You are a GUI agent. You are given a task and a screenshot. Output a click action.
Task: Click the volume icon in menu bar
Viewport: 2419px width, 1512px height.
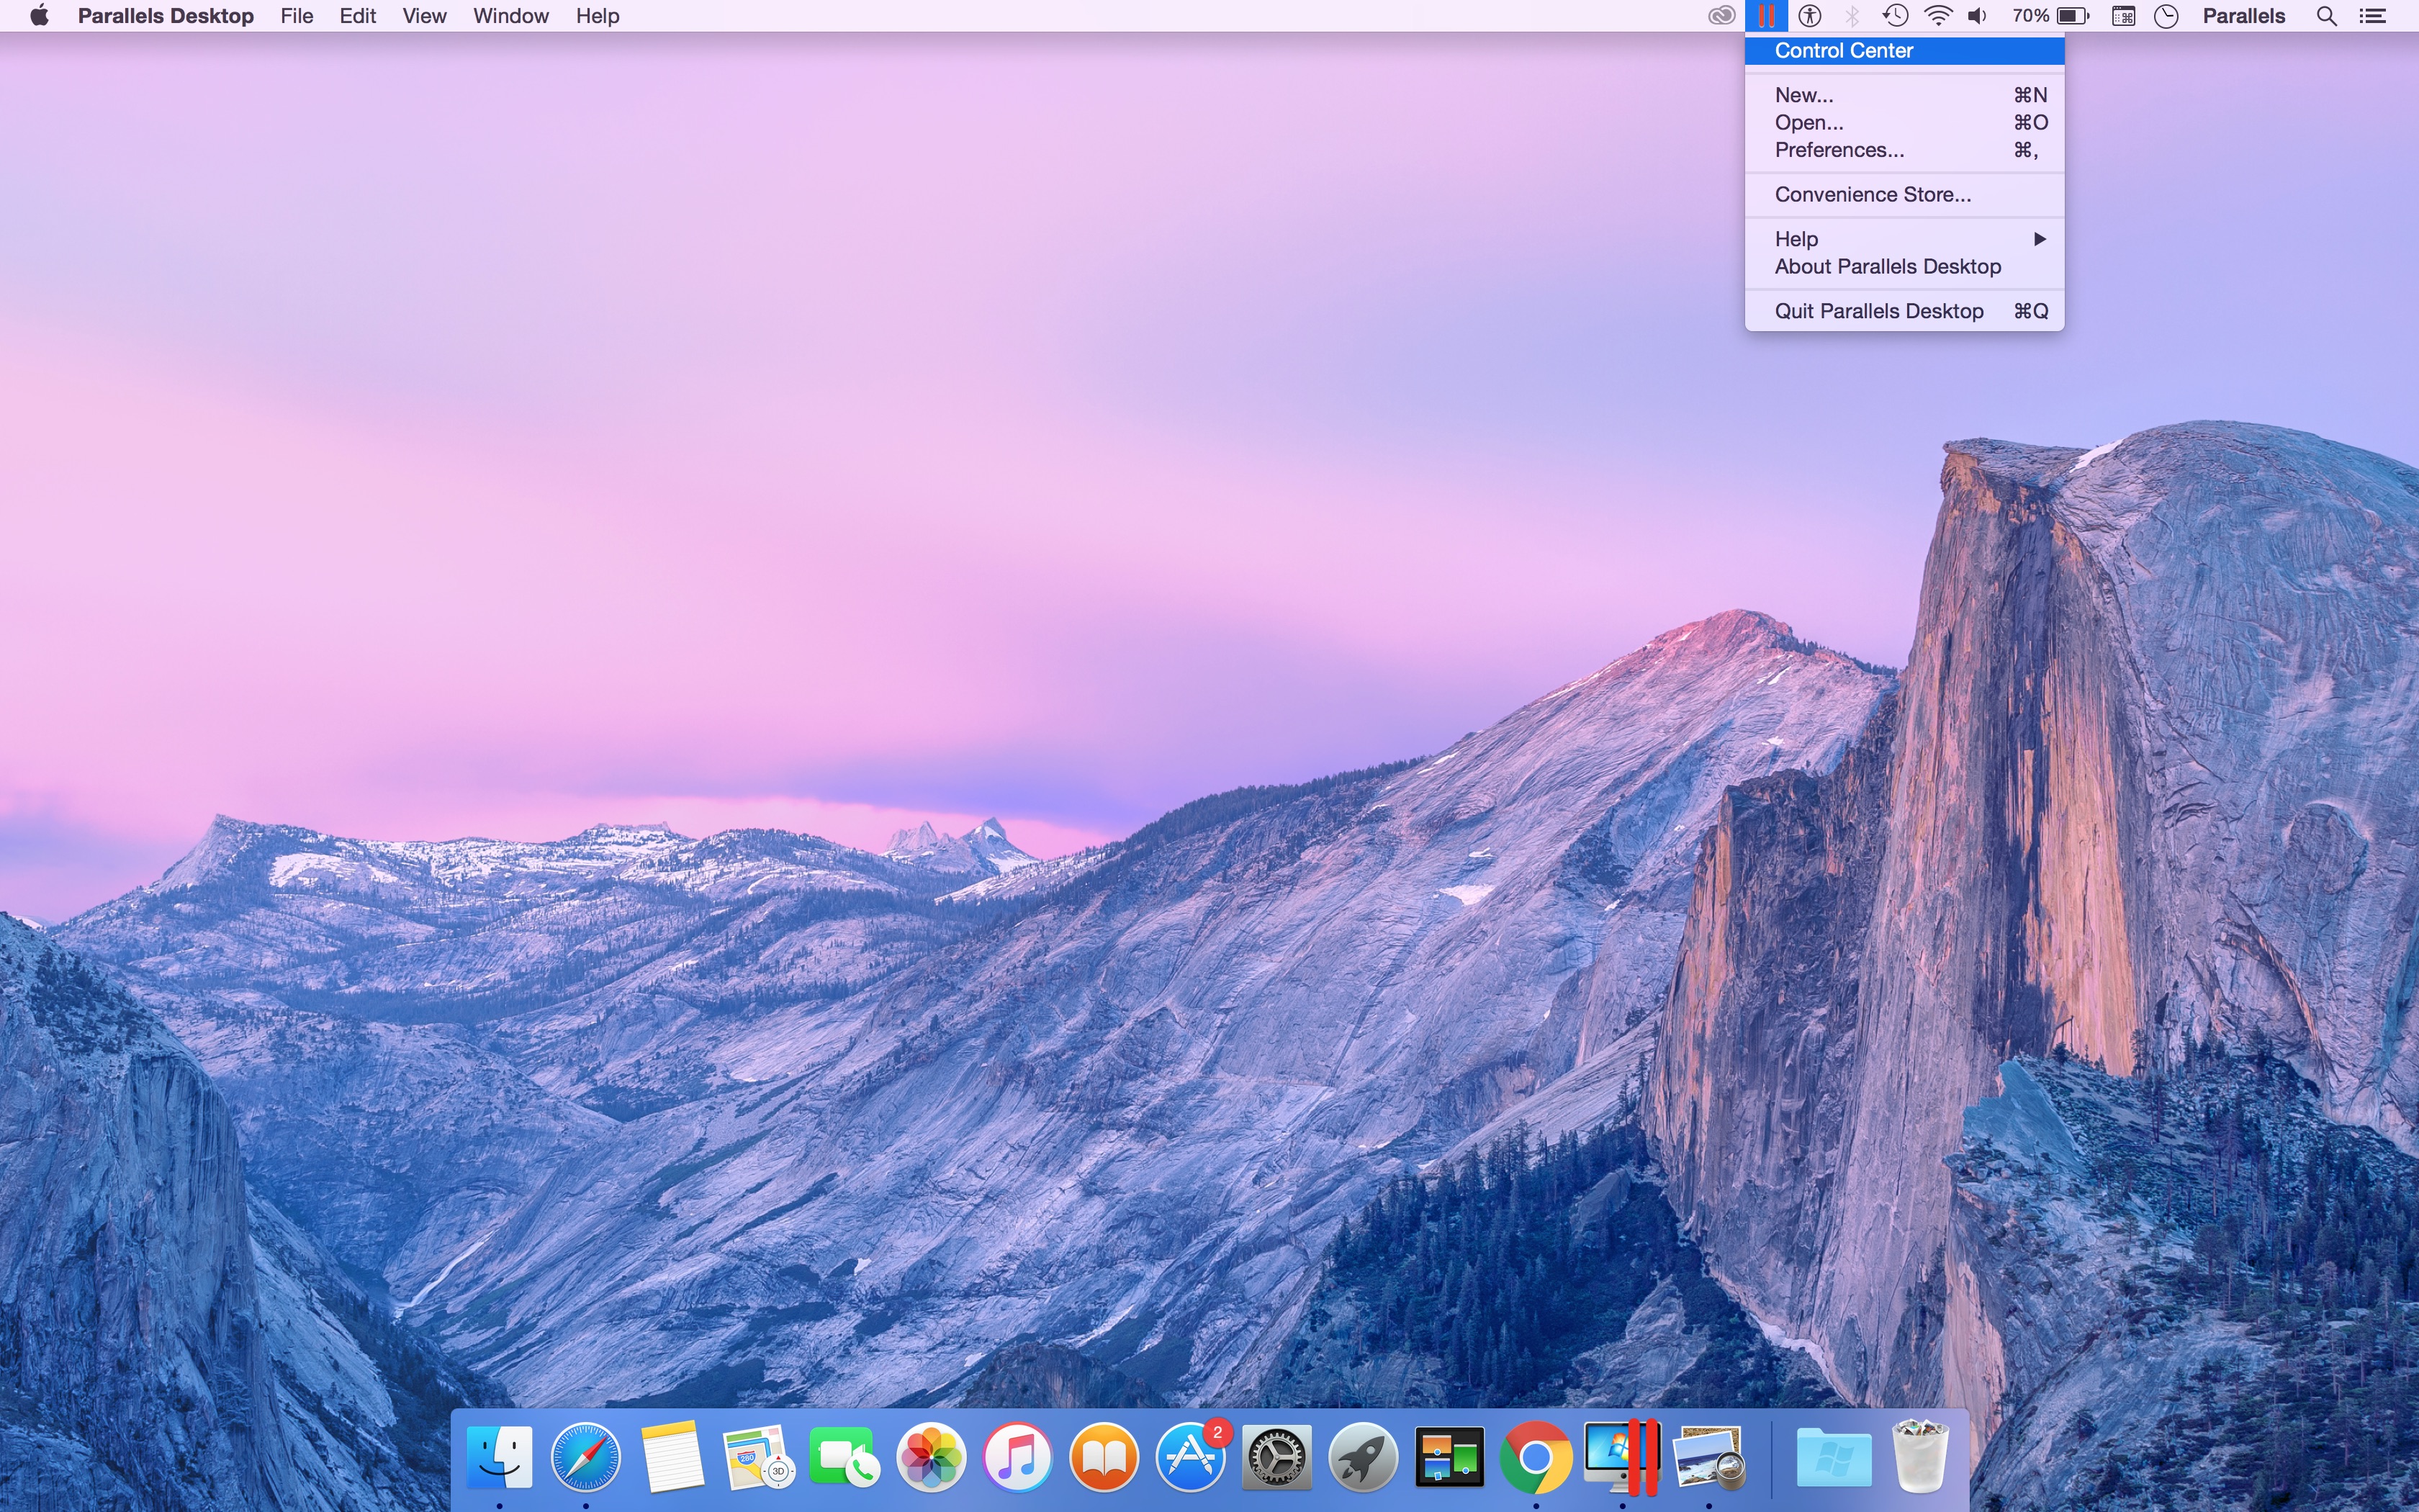click(1977, 16)
